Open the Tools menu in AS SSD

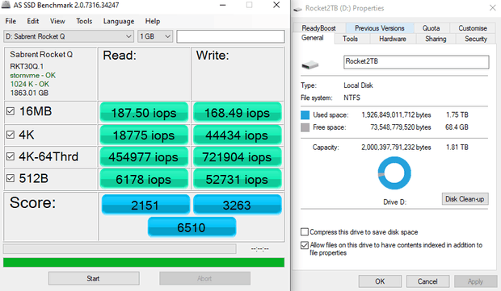84,21
